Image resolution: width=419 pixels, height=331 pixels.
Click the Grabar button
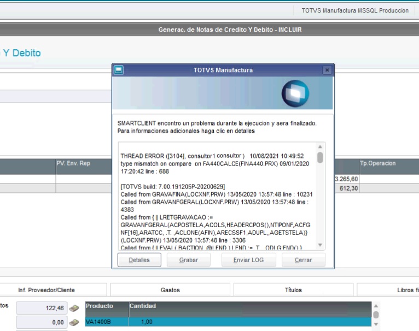(x=189, y=260)
